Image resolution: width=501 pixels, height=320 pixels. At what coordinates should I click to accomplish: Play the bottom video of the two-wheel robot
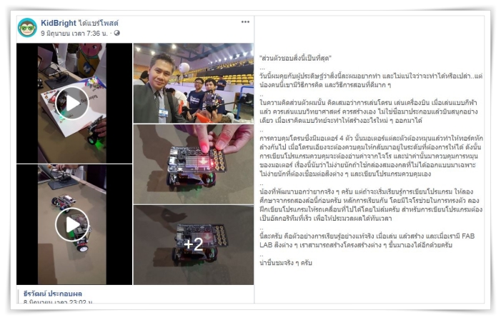(72, 224)
